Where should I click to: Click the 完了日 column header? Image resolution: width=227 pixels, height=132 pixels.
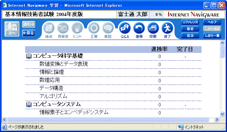(185, 49)
